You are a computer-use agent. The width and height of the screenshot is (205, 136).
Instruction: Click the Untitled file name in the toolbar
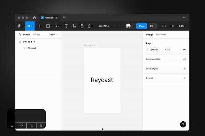click(104, 26)
